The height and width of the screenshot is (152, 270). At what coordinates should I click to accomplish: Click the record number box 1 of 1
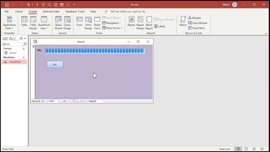tap(53, 101)
